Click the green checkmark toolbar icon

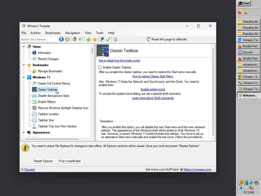[108, 39]
